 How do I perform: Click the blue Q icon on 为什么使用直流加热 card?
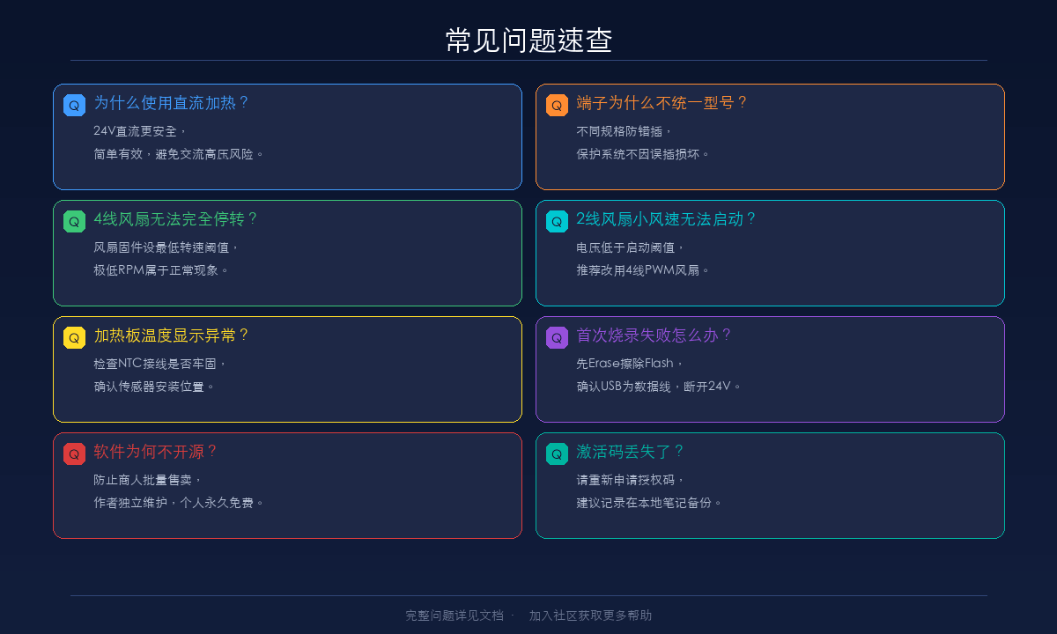(73, 104)
